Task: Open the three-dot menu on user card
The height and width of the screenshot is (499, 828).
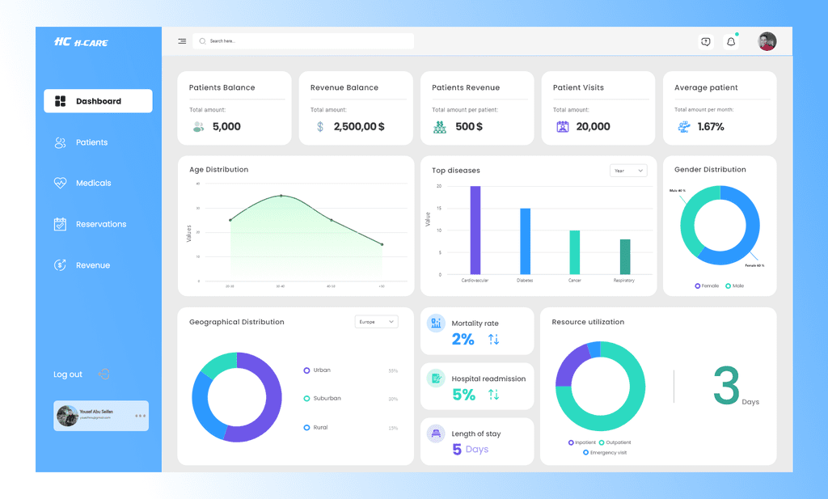Action: 140,416
